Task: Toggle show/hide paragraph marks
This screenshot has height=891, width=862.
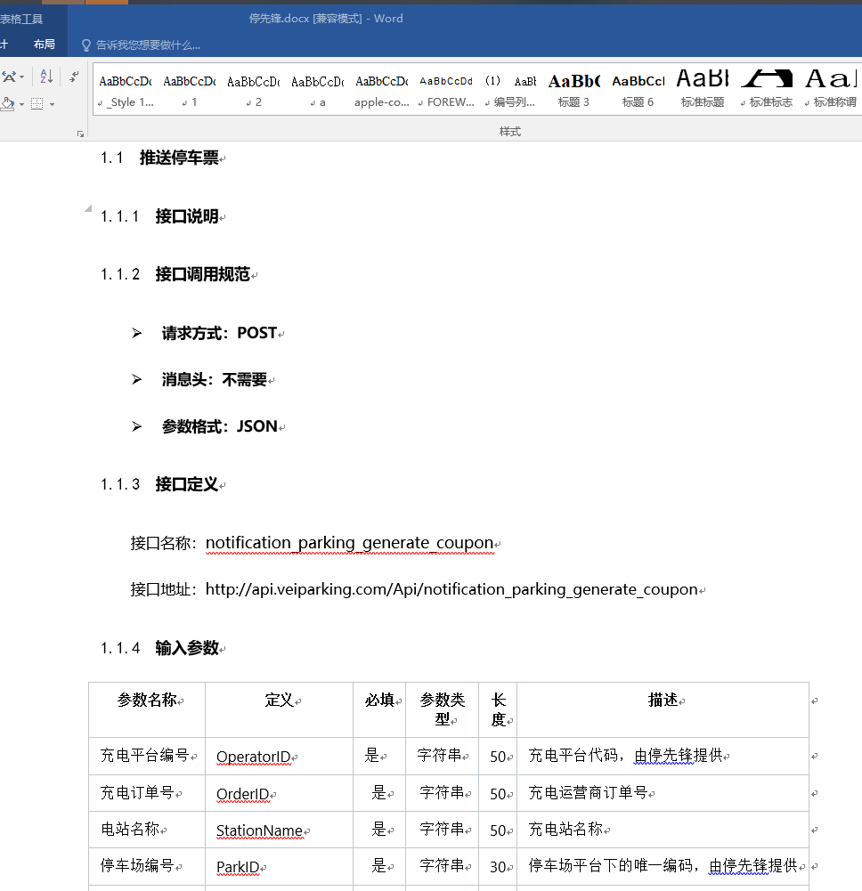Action: coord(74,77)
